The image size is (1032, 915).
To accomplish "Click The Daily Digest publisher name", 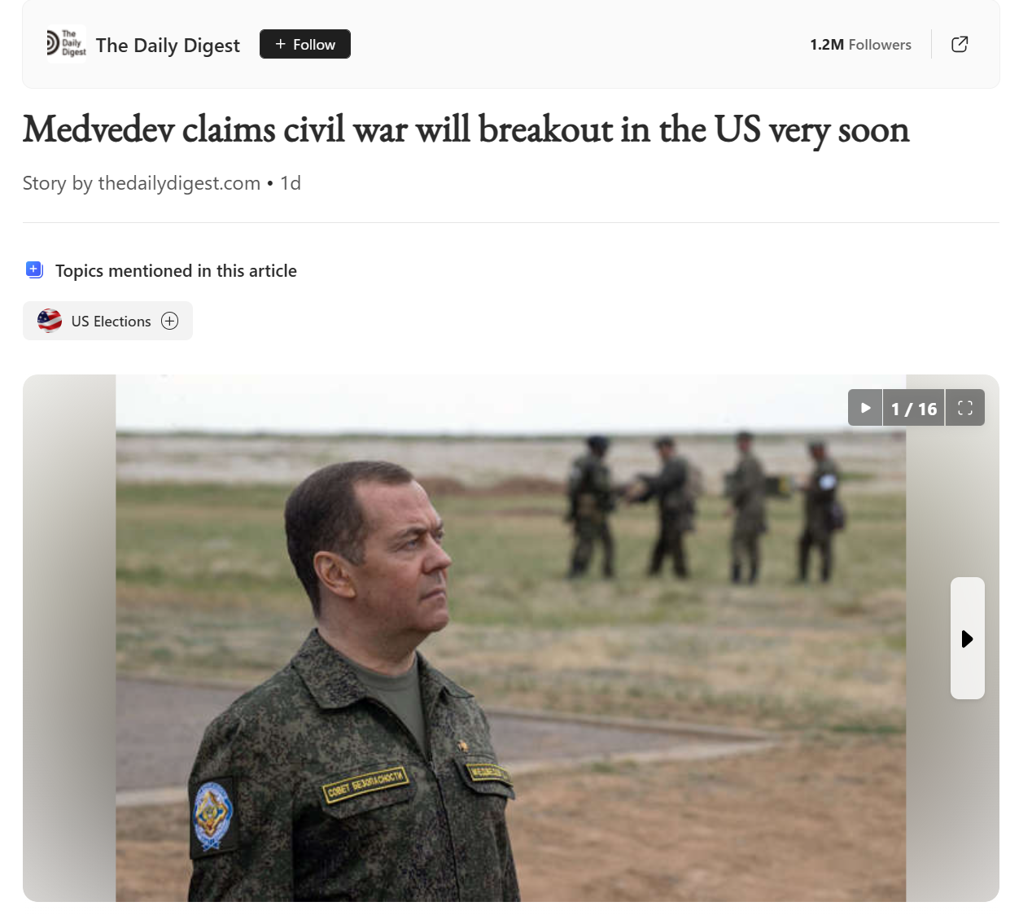I will [x=168, y=45].
